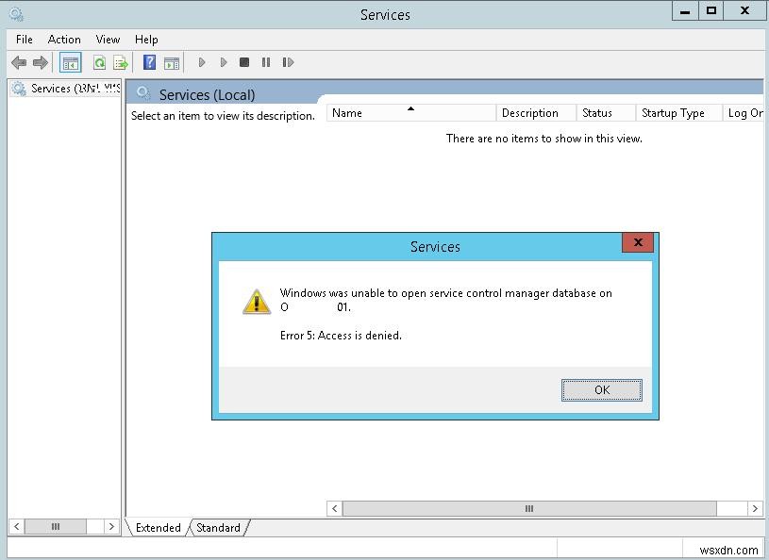
Task: Click the Services gear icon in the tree
Action: click(x=19, y=89)
